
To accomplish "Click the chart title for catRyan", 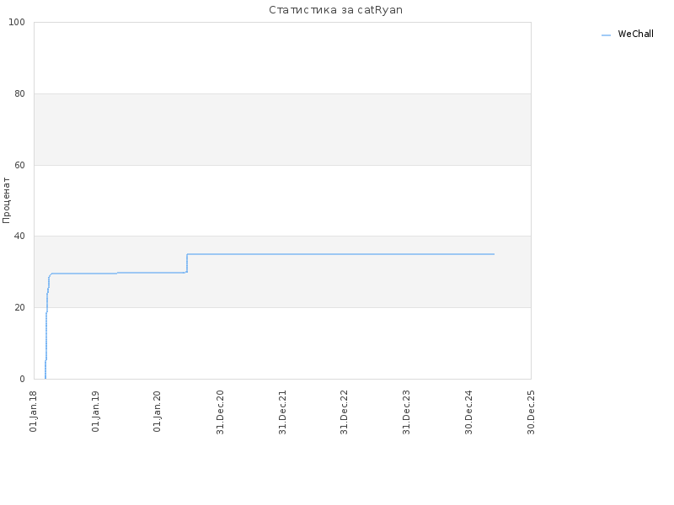I will (x=341, y=10).
